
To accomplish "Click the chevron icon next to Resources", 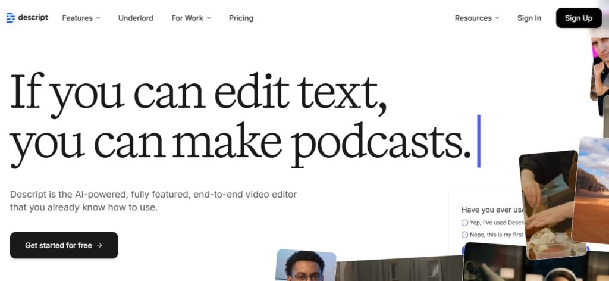I will pos(497,18).
